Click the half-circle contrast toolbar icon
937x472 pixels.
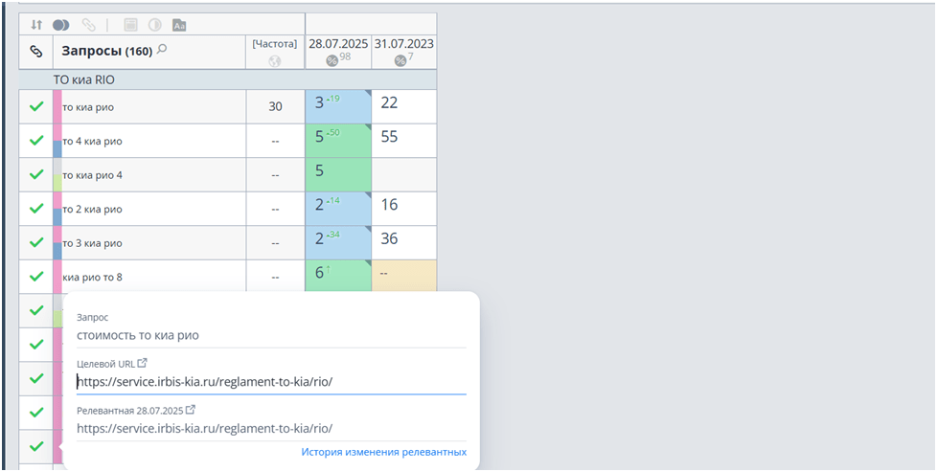(154, 25)
